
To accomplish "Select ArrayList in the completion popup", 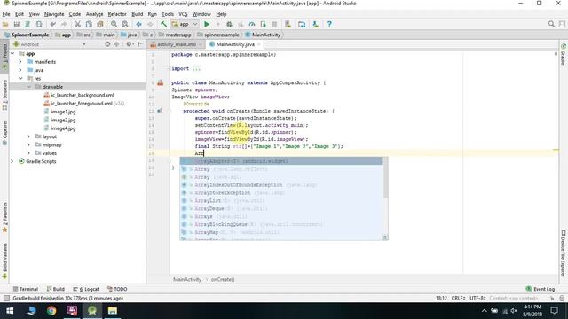I will coord(280,201).
